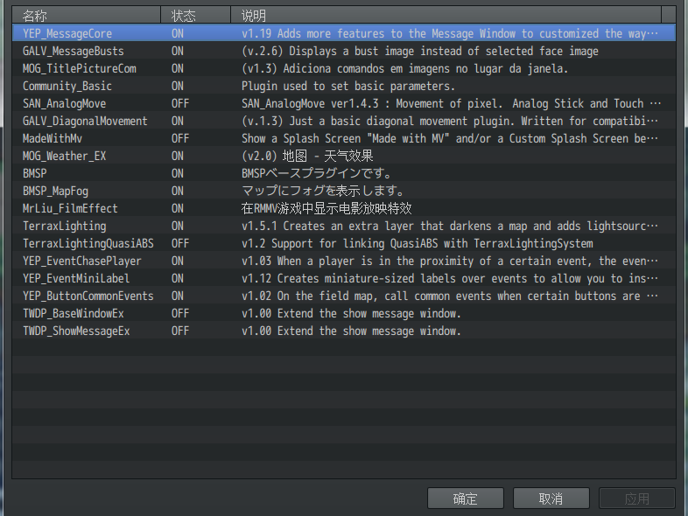
Task: Select the GALV_MessageBusts plugin name
Action: click(x=74, y=51)
